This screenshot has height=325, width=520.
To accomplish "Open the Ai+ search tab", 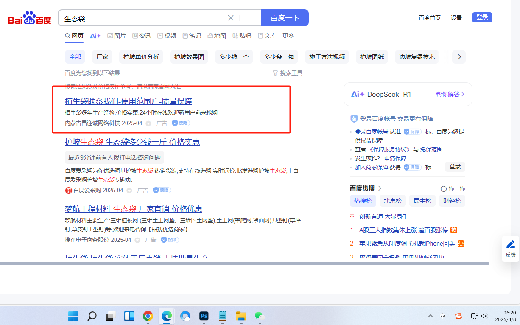I will pos(95,36).
